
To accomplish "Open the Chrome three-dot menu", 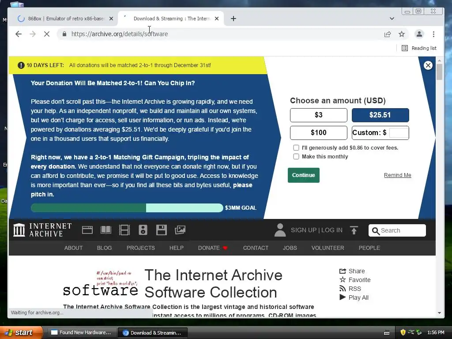I will pyautogui.click(x=433, y=34).
